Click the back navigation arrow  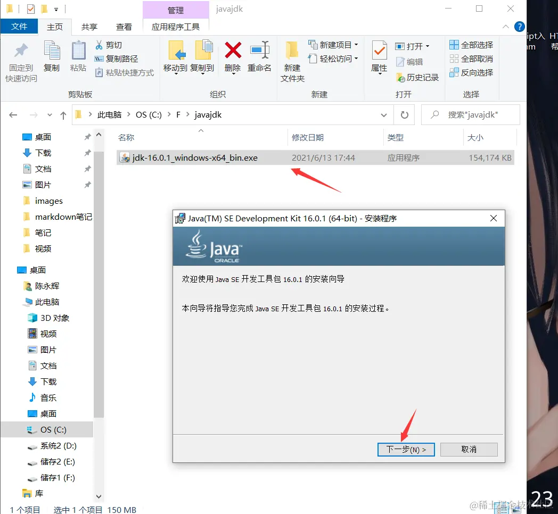(x=13, y=115)
